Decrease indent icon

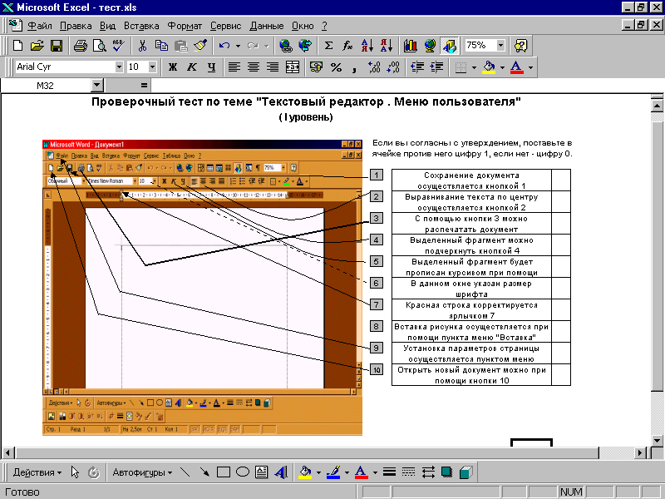coord(417,67)
